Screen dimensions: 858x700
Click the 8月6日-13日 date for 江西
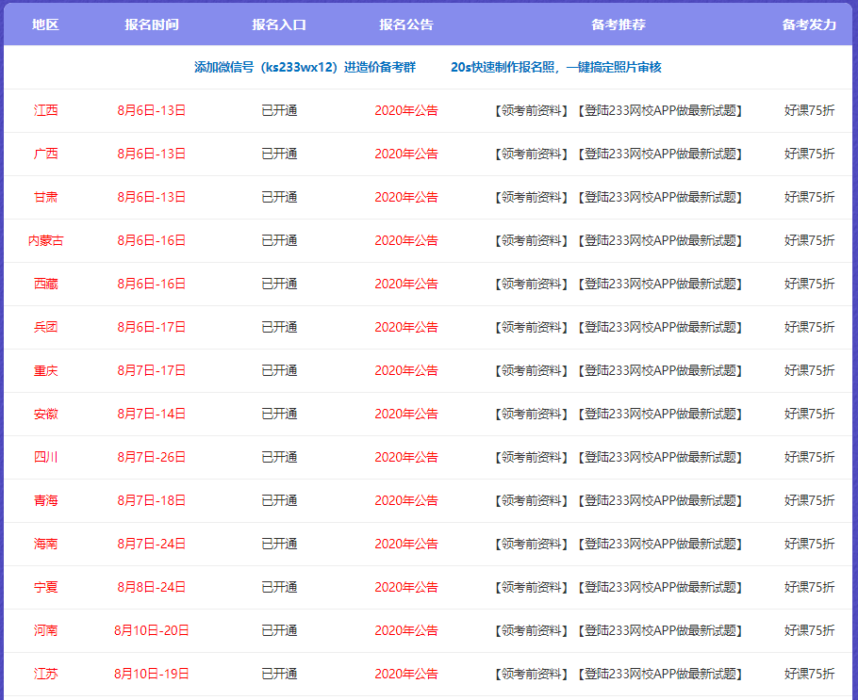tap(151, 110)
